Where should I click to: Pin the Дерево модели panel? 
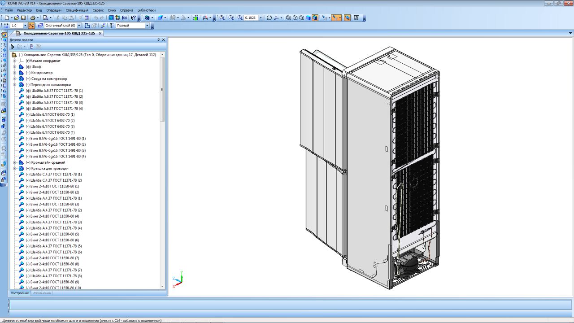tap(158, 40)
